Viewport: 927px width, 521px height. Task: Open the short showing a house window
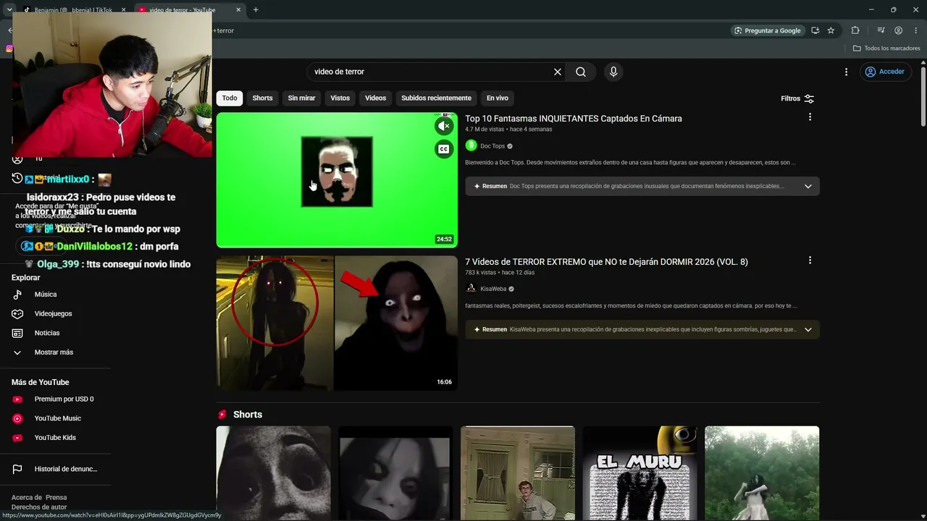click(518, 473)
